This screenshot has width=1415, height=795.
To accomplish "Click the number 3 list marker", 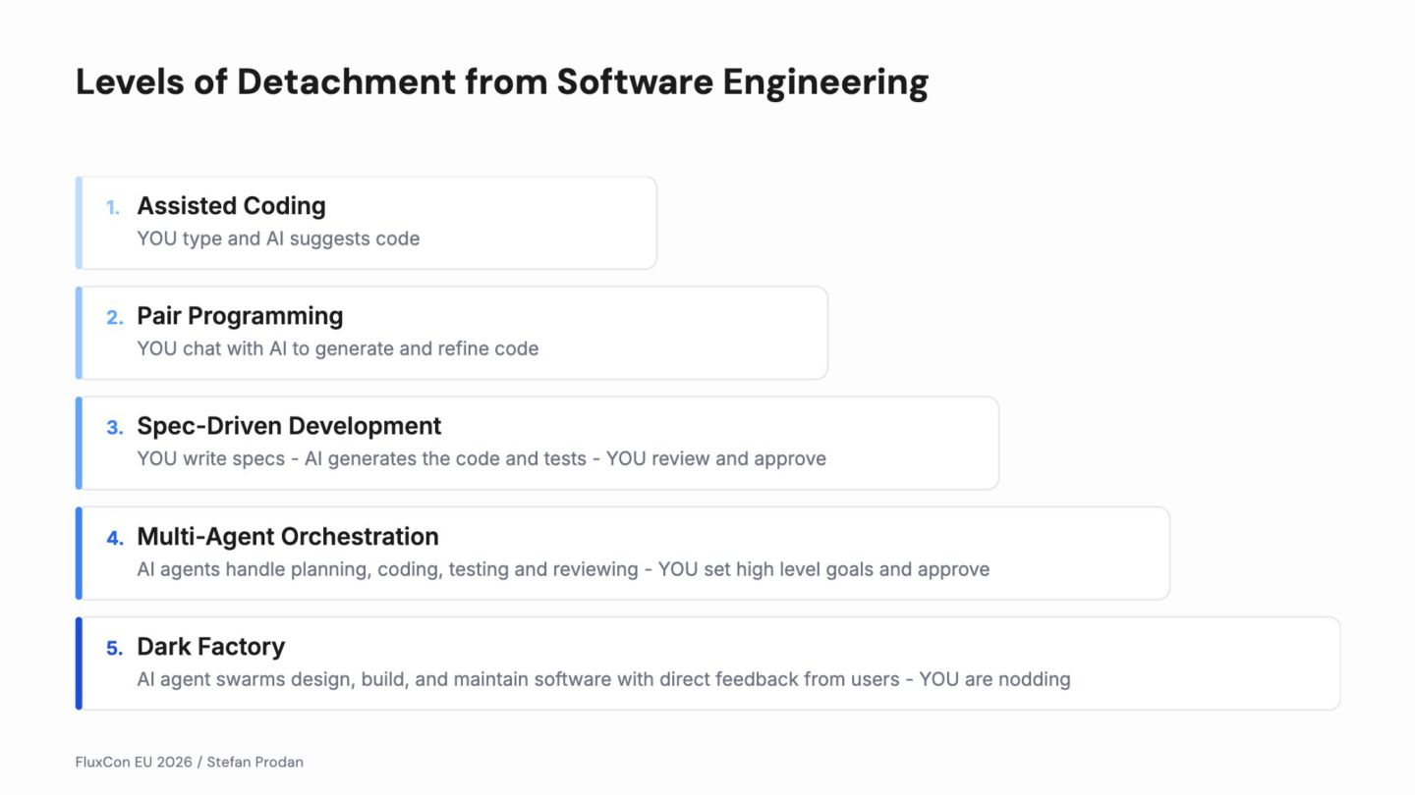I will (x=114, y=428).
